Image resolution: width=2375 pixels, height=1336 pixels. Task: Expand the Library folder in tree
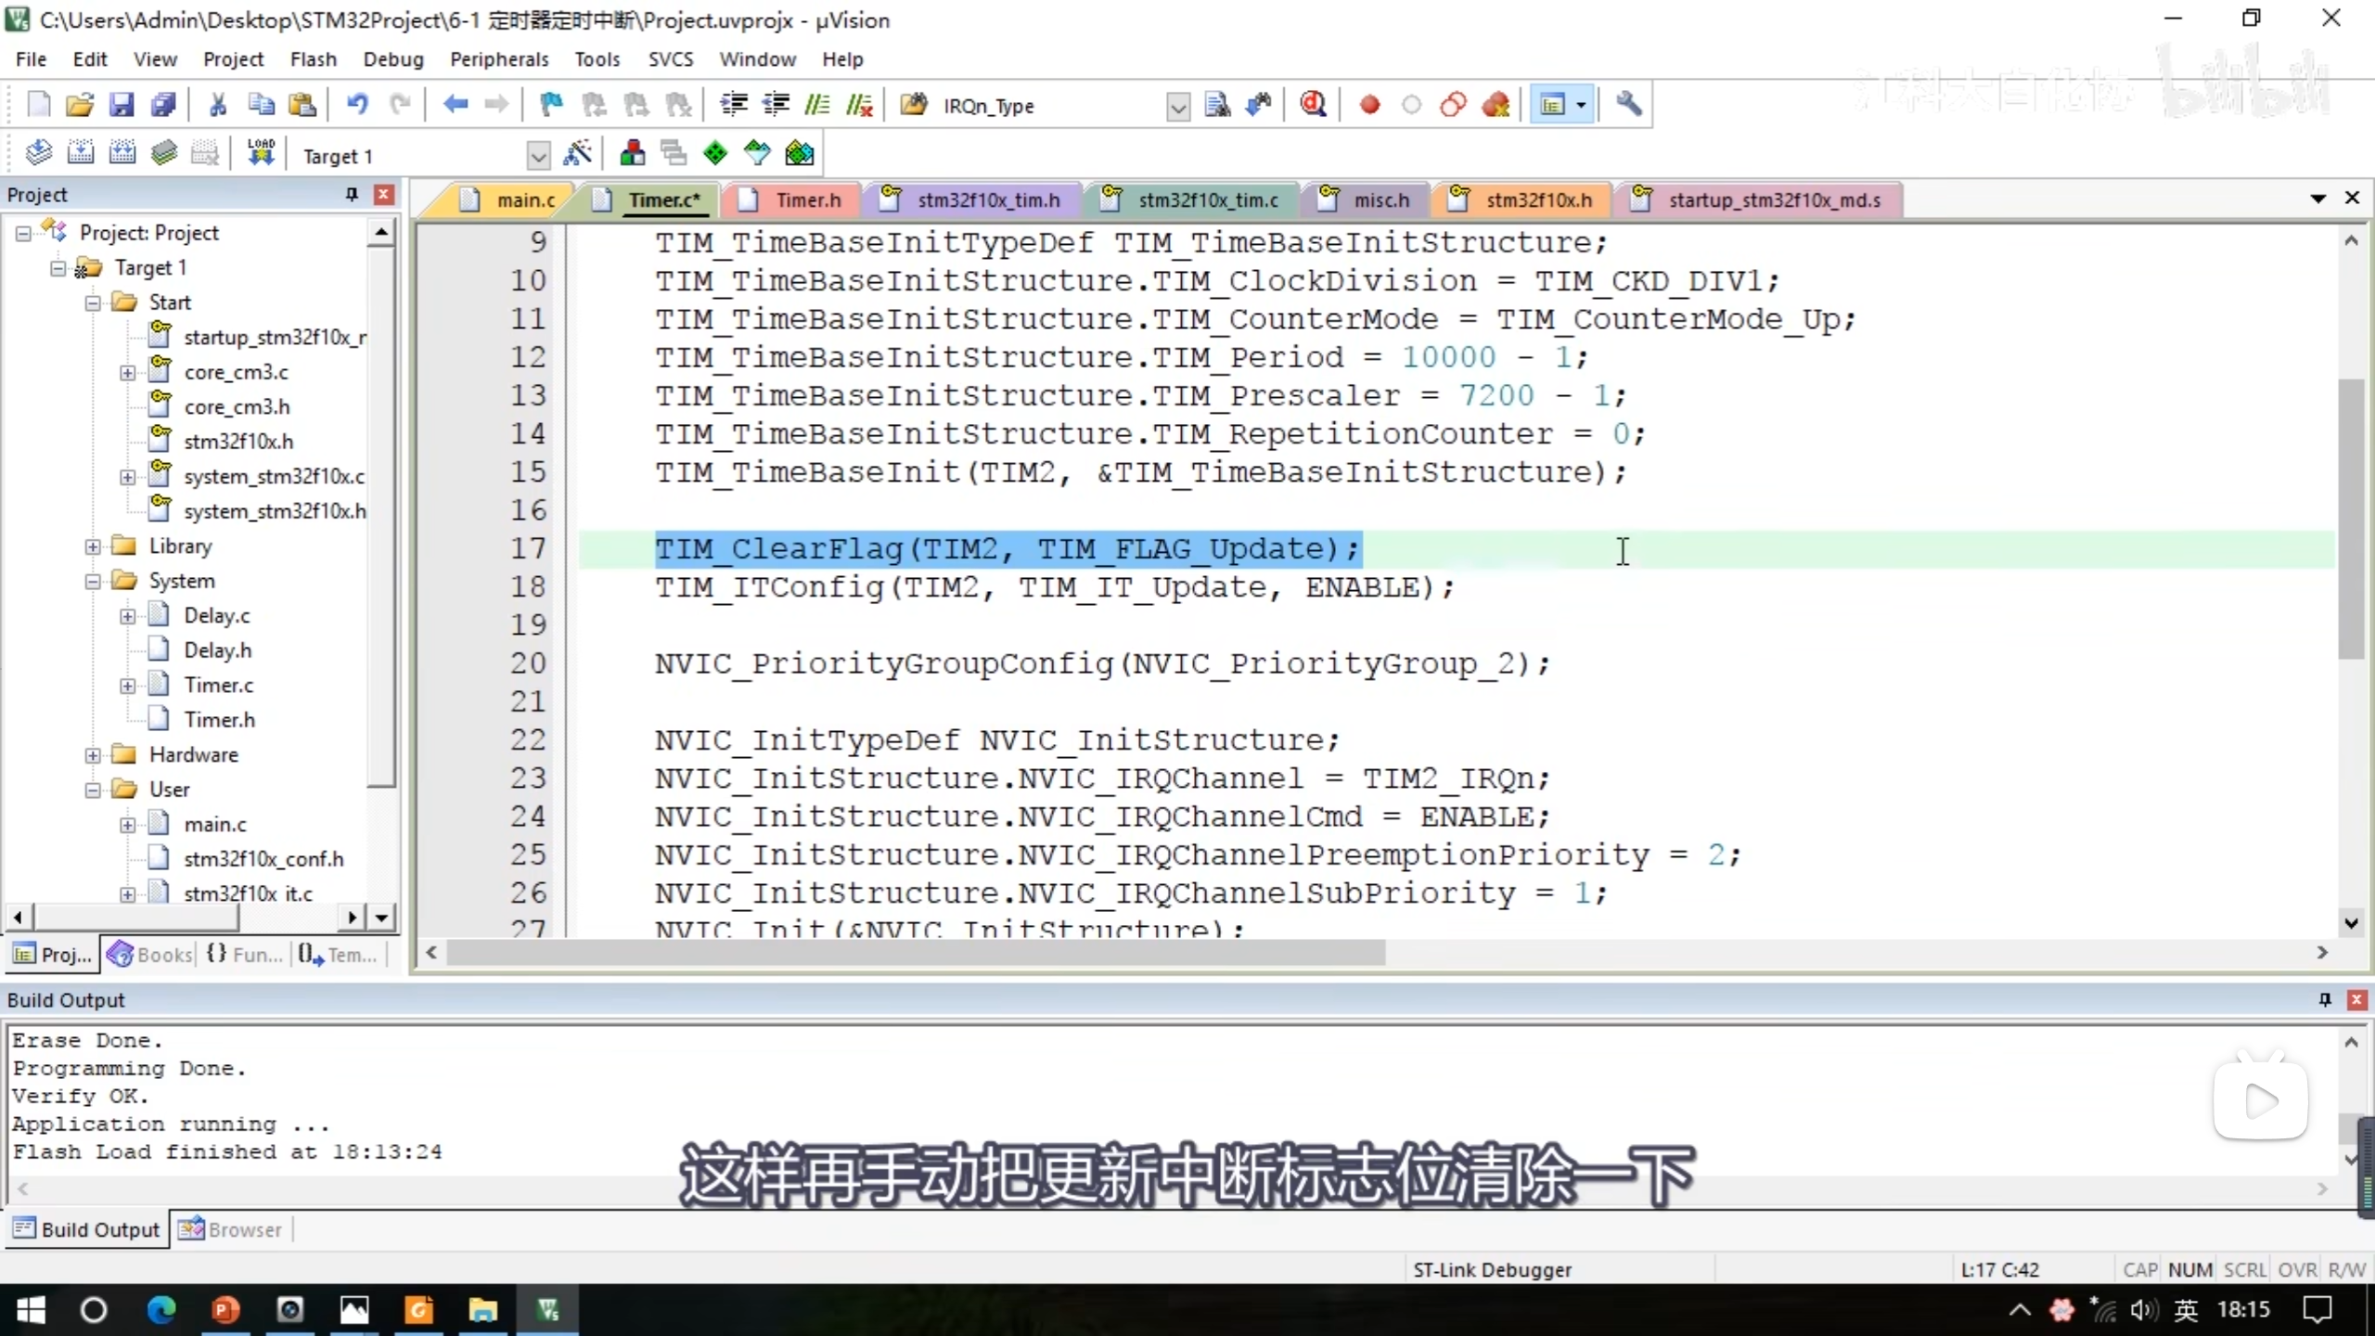click(93, 546)
